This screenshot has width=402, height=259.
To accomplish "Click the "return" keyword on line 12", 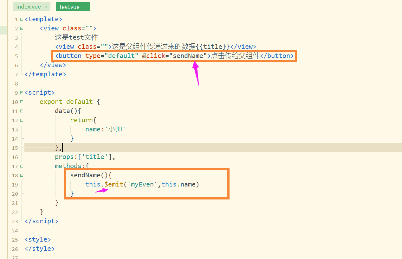I will coord(81,120).
